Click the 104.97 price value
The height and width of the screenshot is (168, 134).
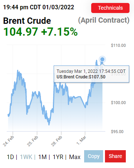pyautogui.click(x=20, y=32)
